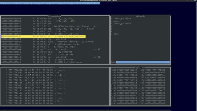The width and height of the screenshot is (197, 111).
Task: Click the cmp w0 instruction line
Action: pyautogui.click(x=34, y=39)
